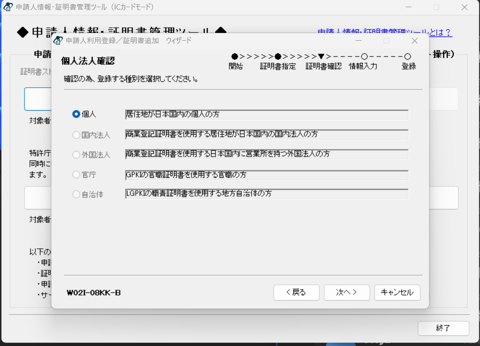Open the 申請人情報・証明書管理ツールとは？ link
This screenshot has width=480, height=346.
point(384,33)
